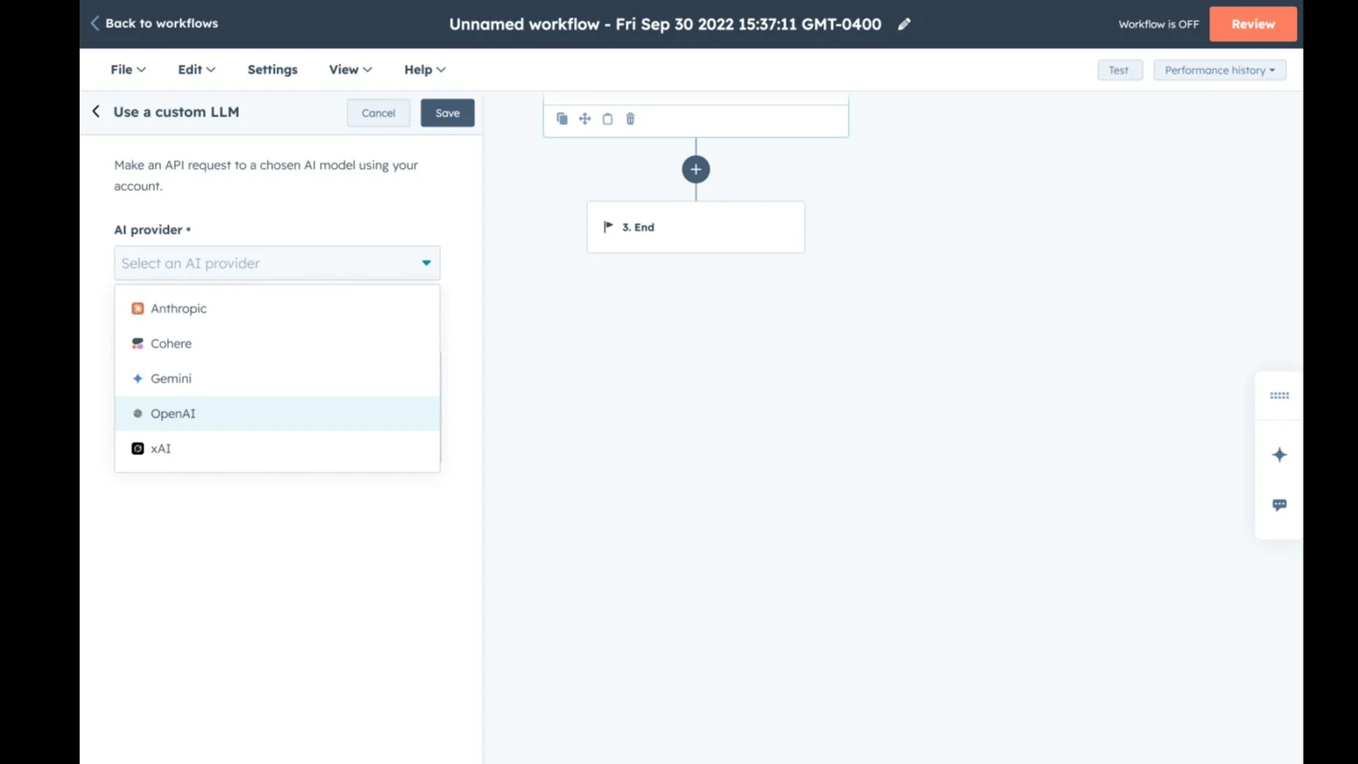Click the trash delete icon on the step card
This screenshot has width=1358, height=764.
pos(630,119)
